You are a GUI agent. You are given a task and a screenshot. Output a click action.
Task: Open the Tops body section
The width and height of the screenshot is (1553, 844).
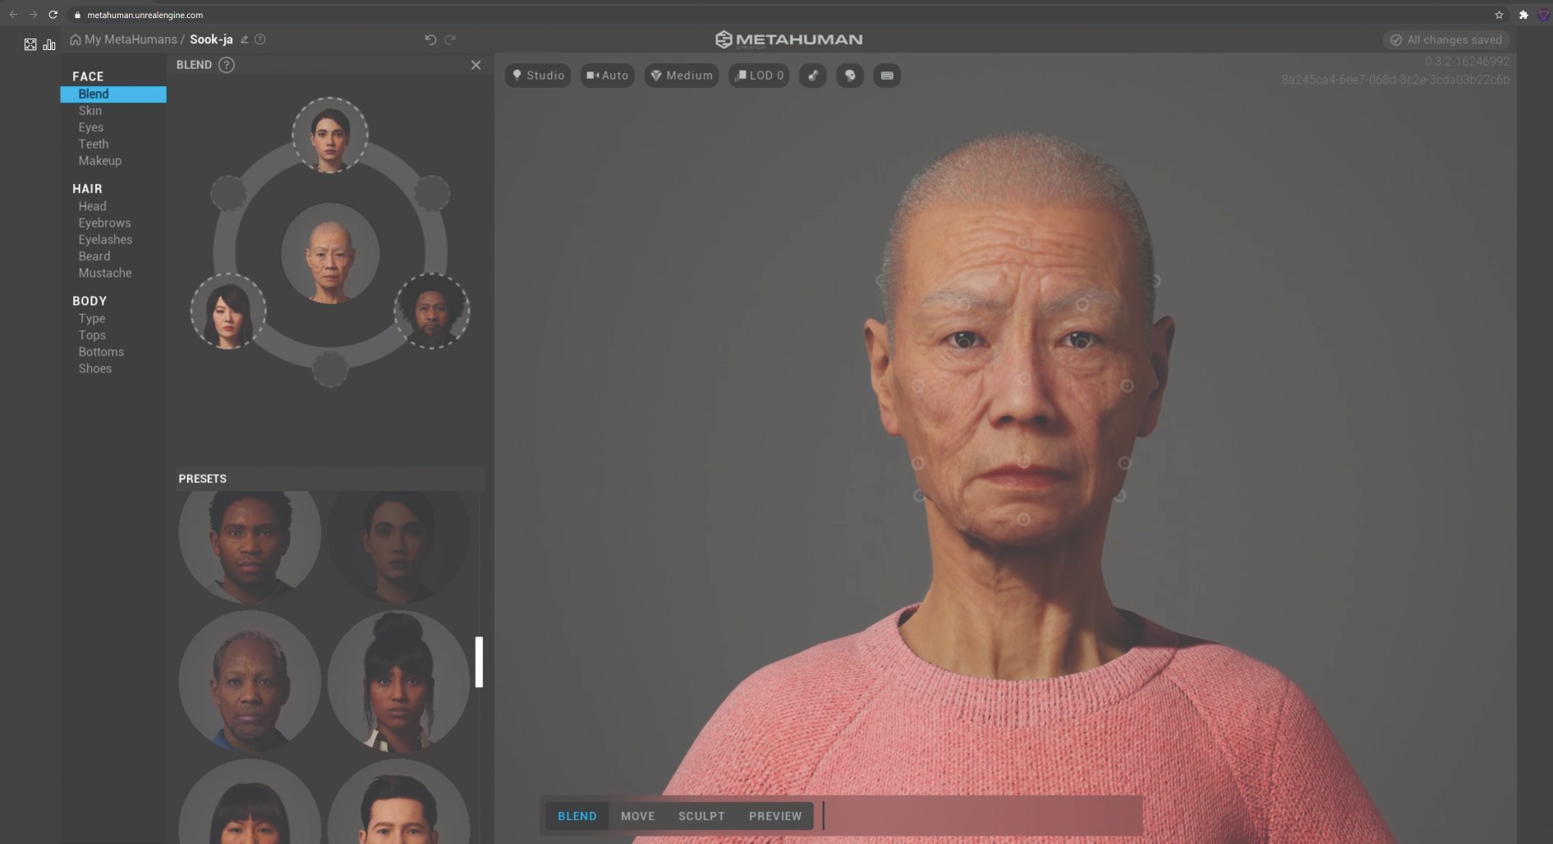tap(92, 335)
